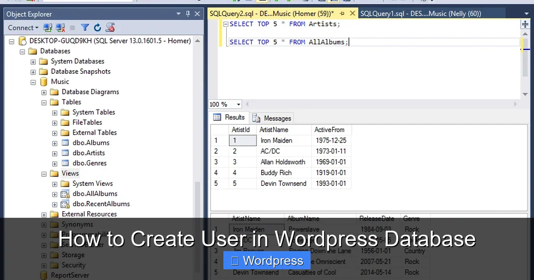
Task: Collapse the Views node
Action: tap(44, 173)
